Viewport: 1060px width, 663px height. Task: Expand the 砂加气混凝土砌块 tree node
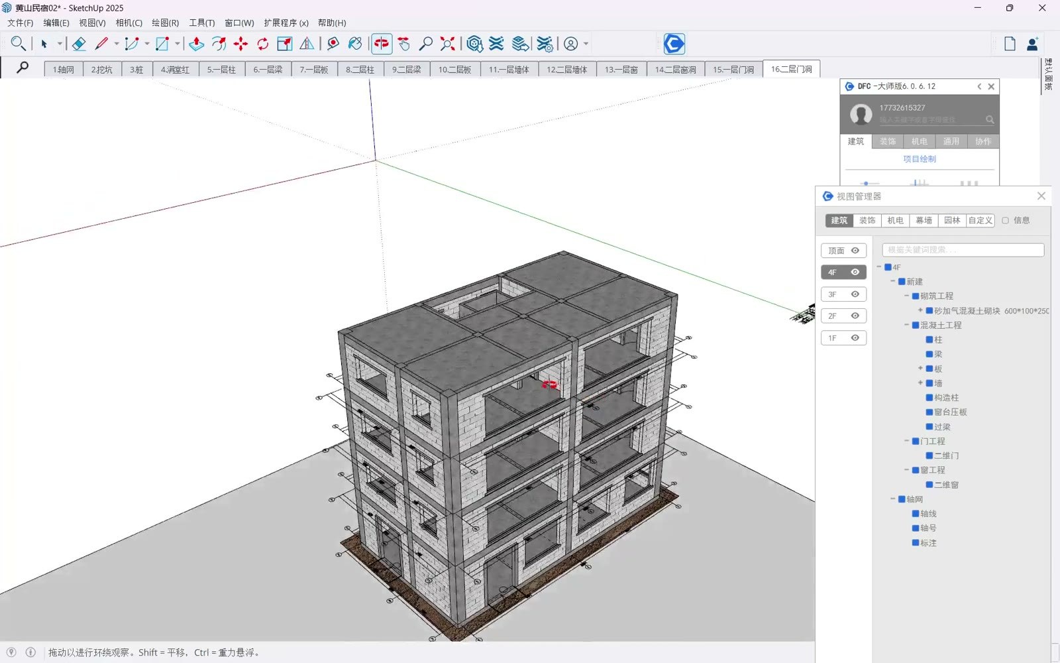(920, 310)
